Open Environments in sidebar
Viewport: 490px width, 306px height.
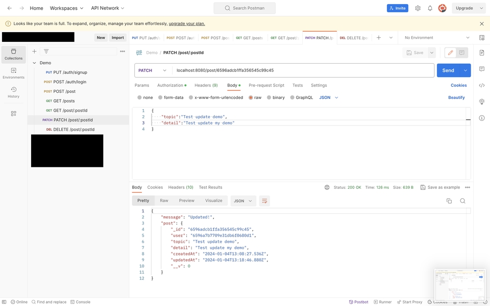(13, 73)
